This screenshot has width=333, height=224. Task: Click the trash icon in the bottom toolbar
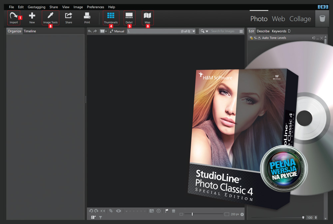(173, 211)
